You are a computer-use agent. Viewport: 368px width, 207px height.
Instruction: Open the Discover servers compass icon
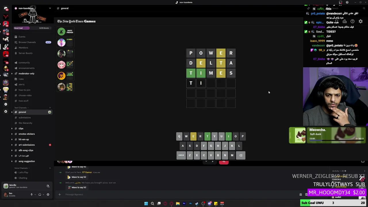[x=5, y=111]
